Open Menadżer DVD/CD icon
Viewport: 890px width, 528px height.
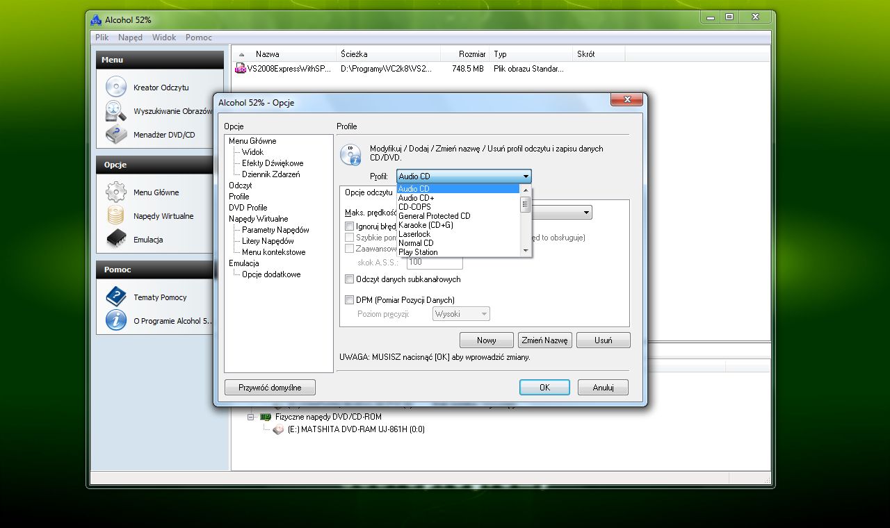pos(115,134)
